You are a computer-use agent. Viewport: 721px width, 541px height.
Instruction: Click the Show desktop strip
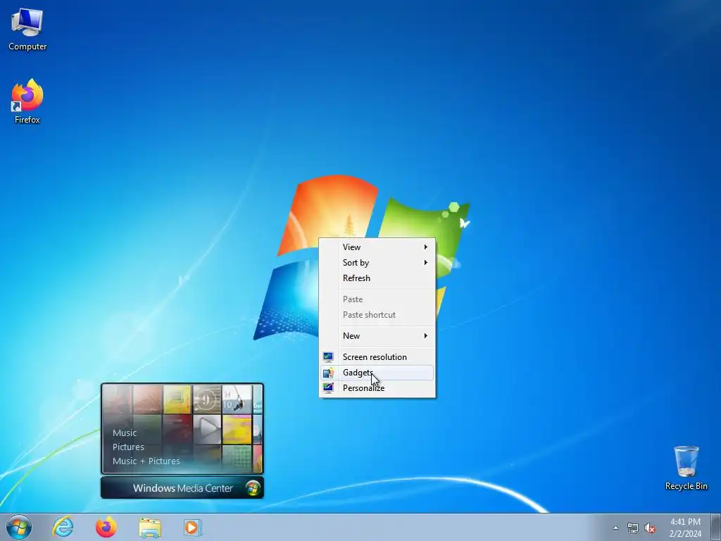pyautogui.click(x=715, y=528)
